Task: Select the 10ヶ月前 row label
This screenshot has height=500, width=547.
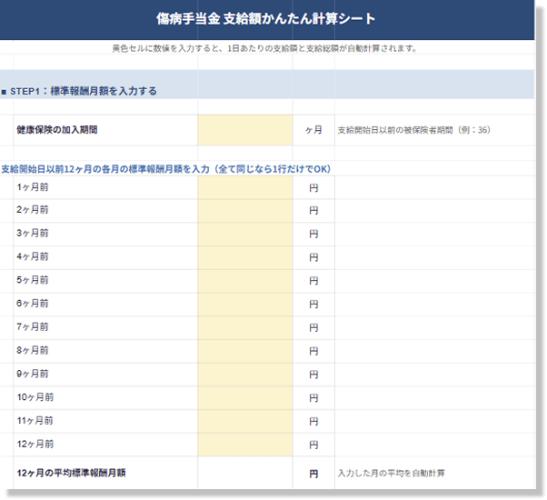Action: pos(35,397)
